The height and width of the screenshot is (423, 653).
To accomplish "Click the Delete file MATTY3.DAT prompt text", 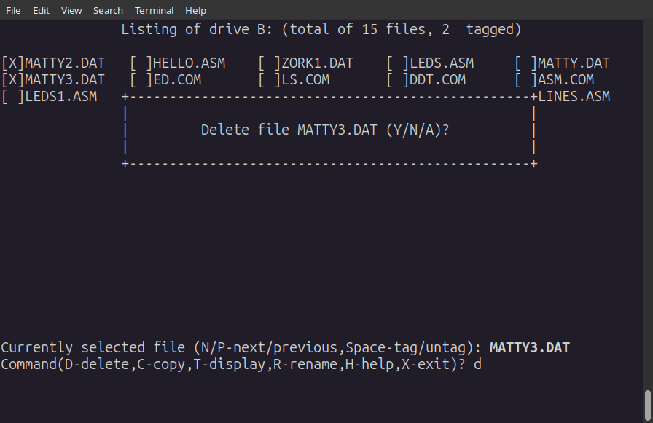I will [x=325, y=130].
